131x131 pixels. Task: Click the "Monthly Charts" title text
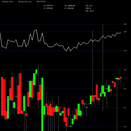pos(8,2)
